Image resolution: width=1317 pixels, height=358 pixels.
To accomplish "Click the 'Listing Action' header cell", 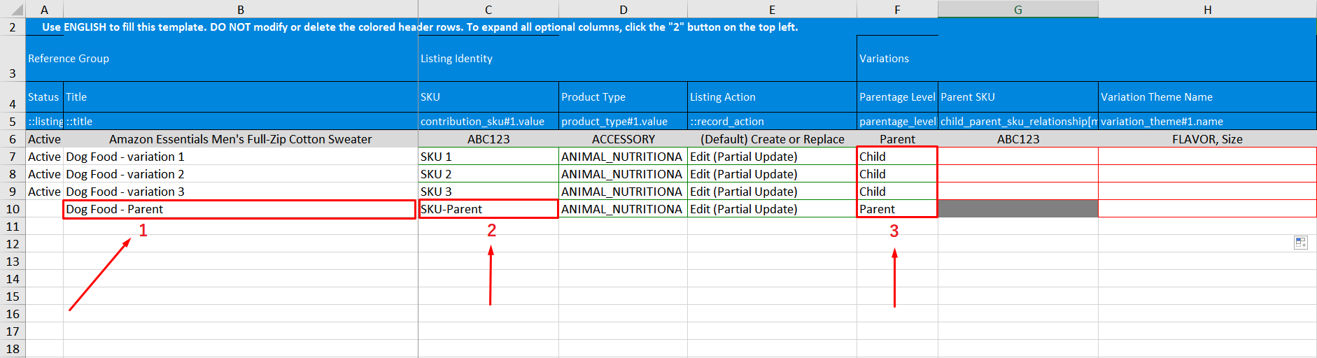I will tap(772, 97).
